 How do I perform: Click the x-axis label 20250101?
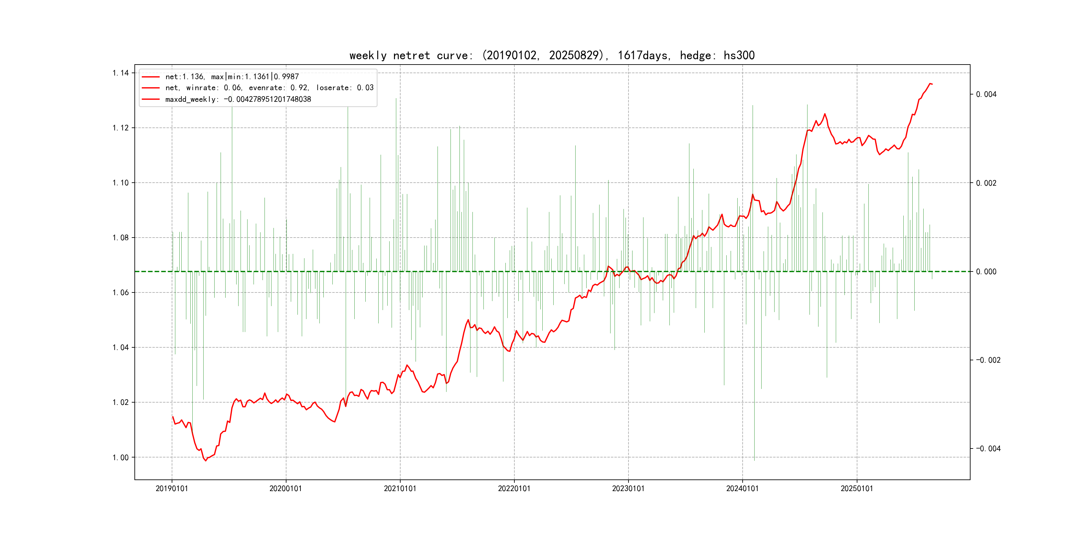point(857,488)
